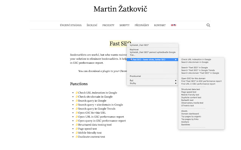This screenshot has height=150, width=241.
Task: Go to KONTAKT page
Action: 160,25
